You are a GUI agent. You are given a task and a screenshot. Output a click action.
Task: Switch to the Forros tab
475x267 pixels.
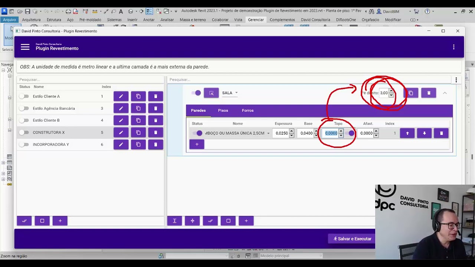[x=248, y=111]
